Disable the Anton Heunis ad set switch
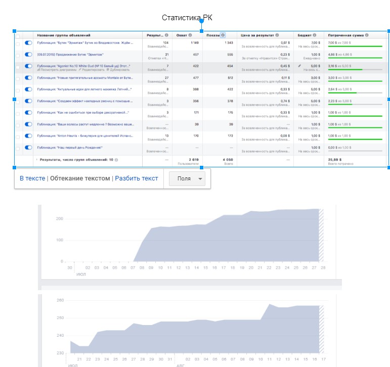This screenshot has width=390, height=367. (x=28, y=136)
